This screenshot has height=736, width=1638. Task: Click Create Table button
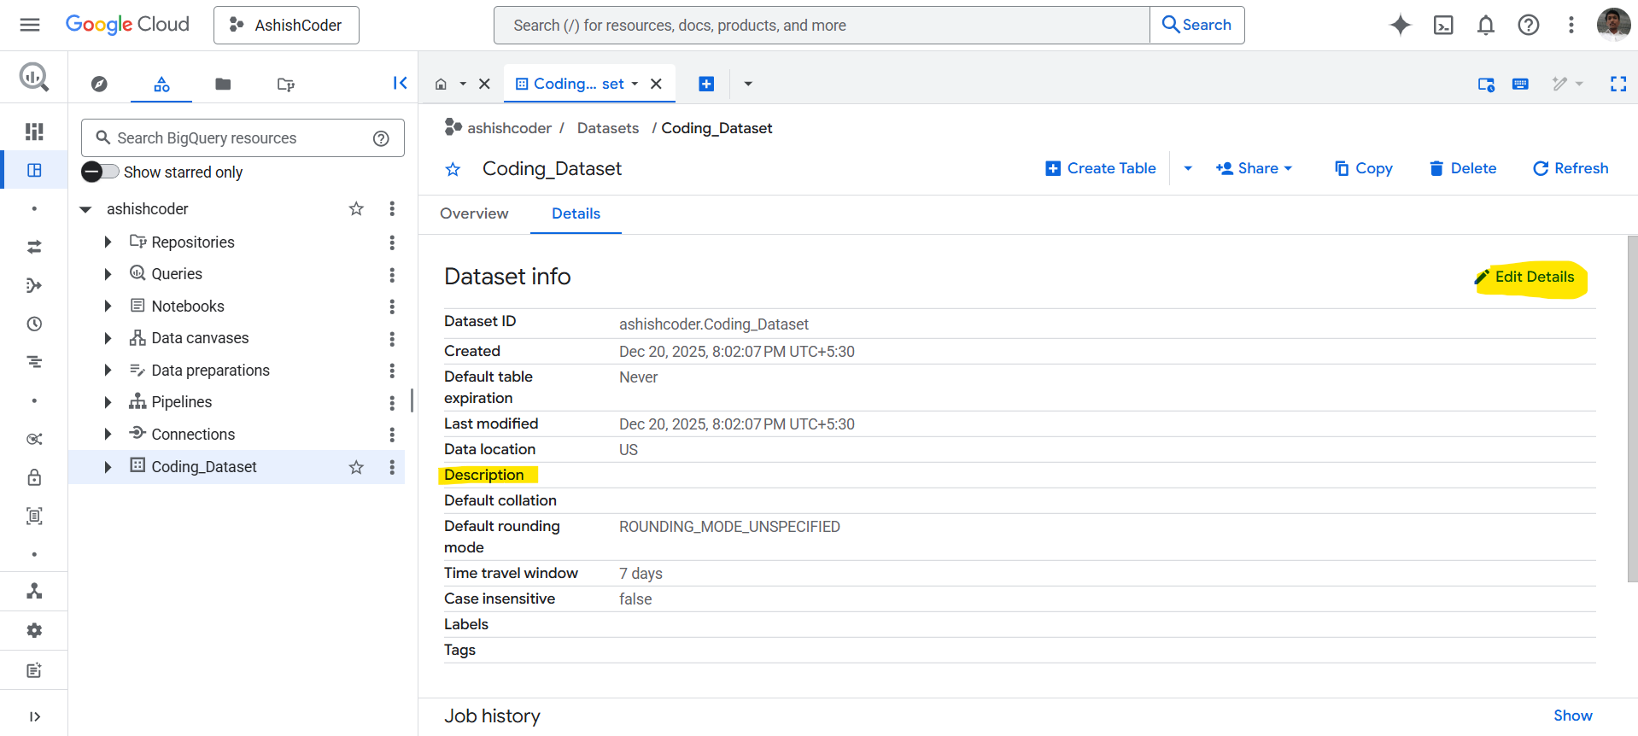click(x=1101, y=168)
